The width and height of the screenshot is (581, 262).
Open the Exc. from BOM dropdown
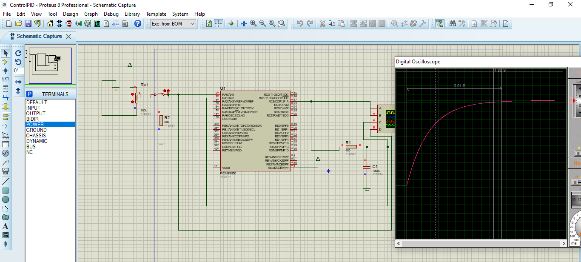[x=173, y=24]
